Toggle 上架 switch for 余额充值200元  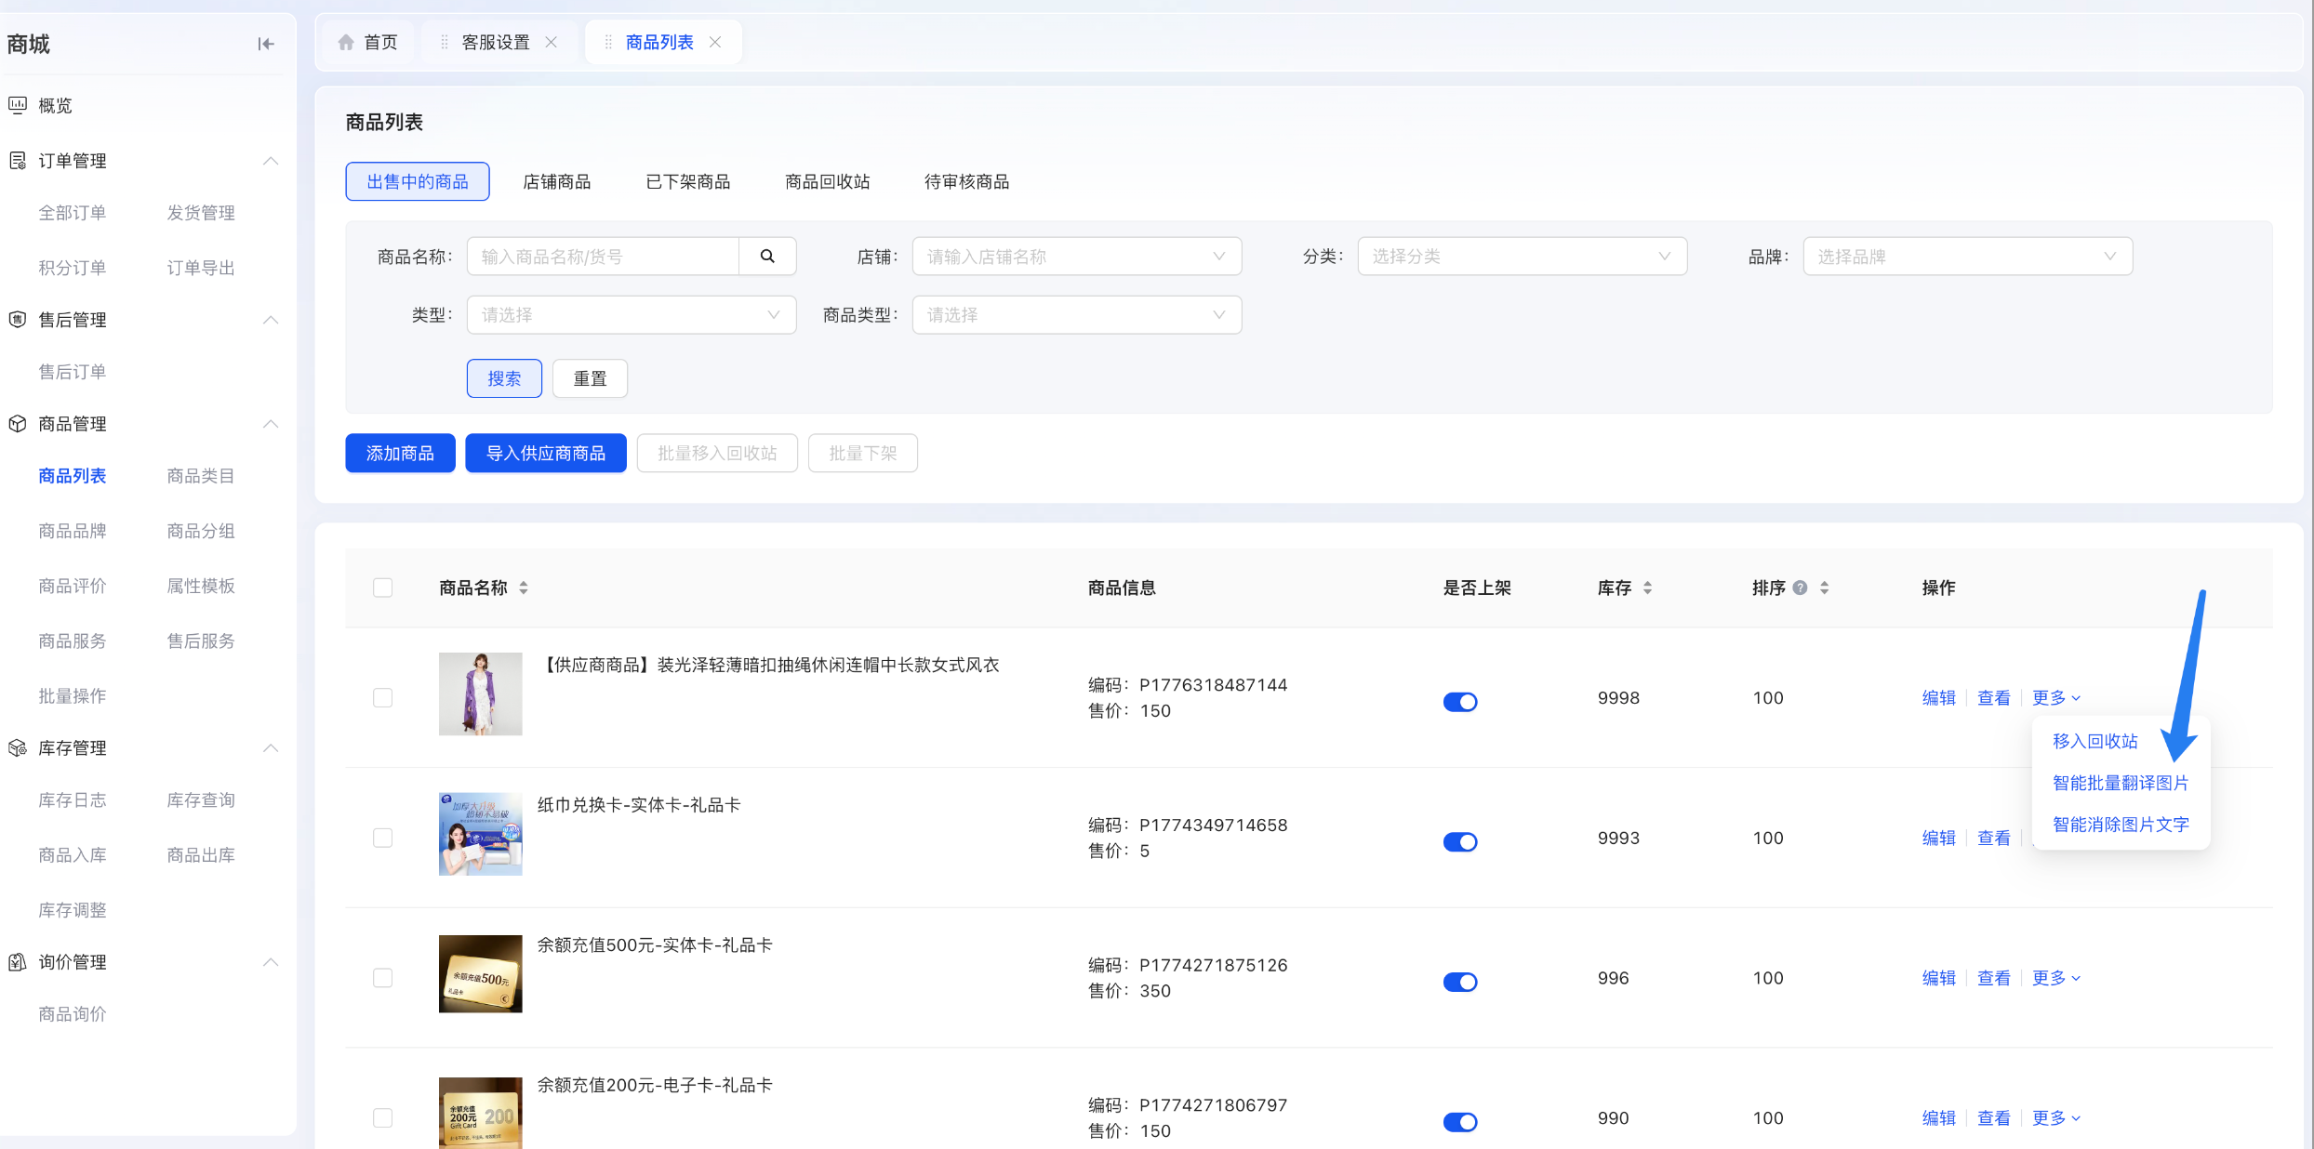pyautogui.click(x=1460, y=1122)
